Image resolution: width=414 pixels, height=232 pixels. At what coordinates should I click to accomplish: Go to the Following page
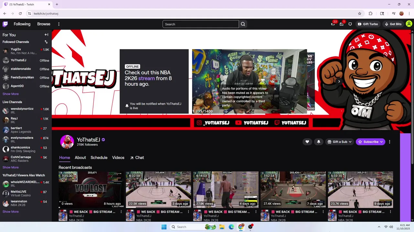(22, 24)
